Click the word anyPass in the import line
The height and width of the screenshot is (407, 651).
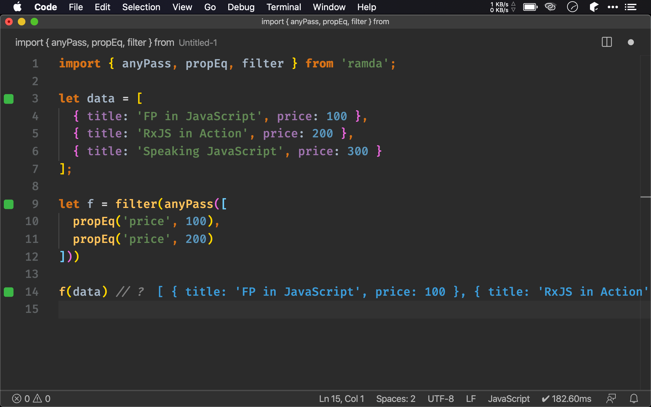[x=147, y=64]
